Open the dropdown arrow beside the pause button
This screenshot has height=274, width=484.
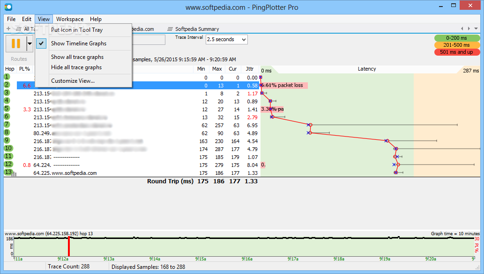point(30,43)
